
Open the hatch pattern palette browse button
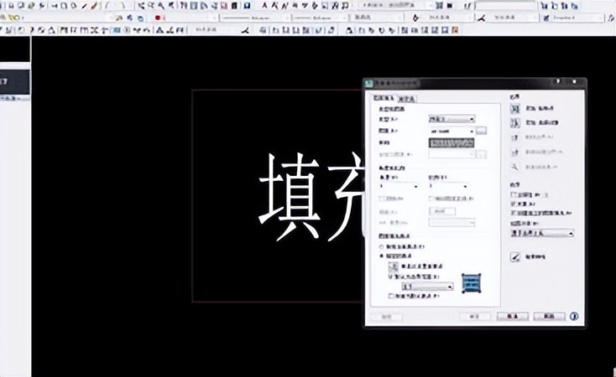click(481, 131)
